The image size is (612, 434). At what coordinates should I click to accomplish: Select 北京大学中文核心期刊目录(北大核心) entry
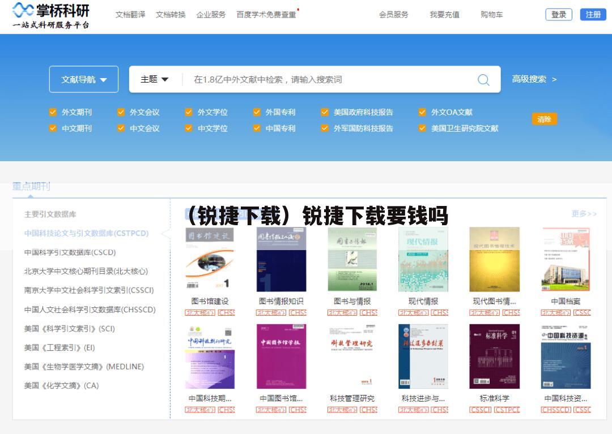[x=86, y=271]
